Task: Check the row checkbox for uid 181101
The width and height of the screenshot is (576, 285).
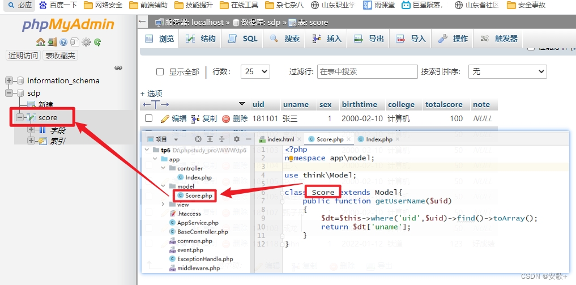Action: pos(148,118)
